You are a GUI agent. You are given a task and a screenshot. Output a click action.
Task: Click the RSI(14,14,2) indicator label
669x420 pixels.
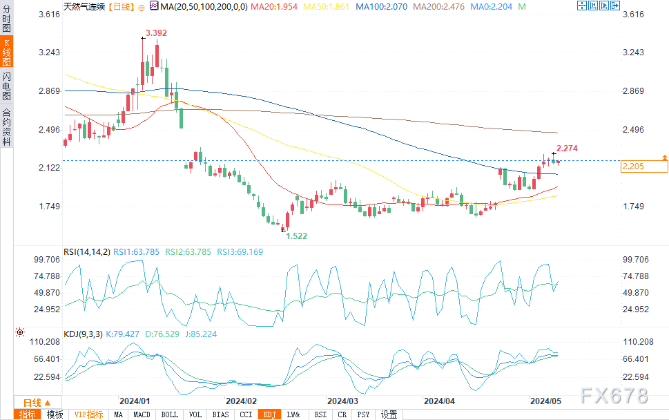(x=87, y=252)
